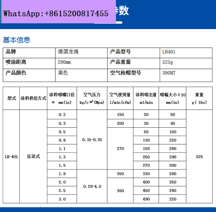Click spray width value 290
Screen dimensions: 216x212
click(173, 157)
